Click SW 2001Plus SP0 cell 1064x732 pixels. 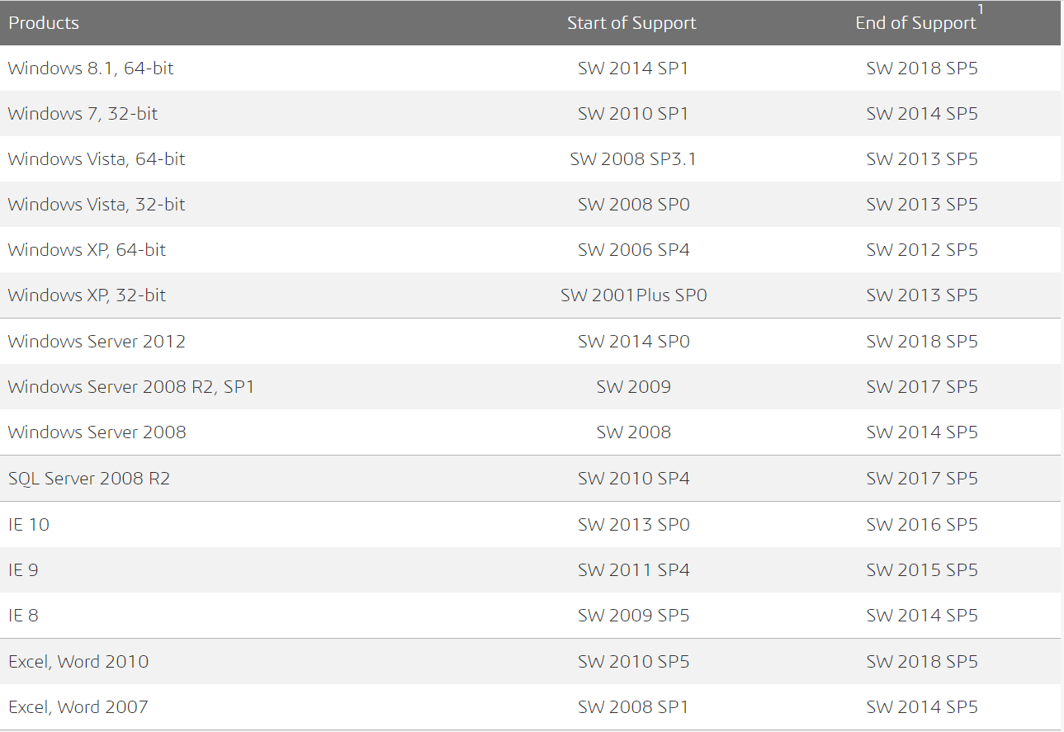pyautogui.click(x=633, y=295)
